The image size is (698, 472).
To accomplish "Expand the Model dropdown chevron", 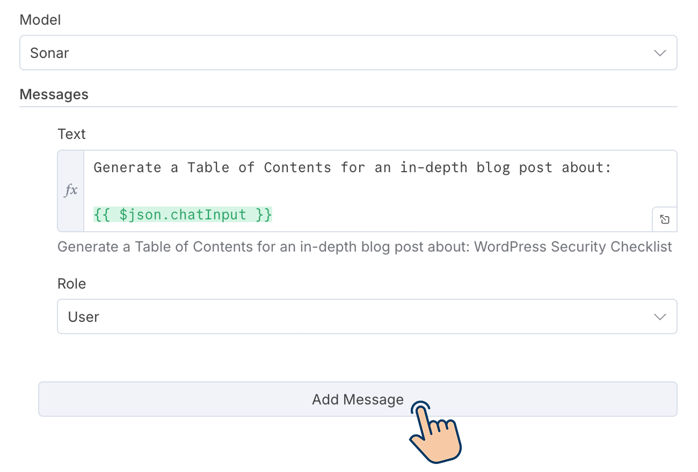I will pos(660,53).
